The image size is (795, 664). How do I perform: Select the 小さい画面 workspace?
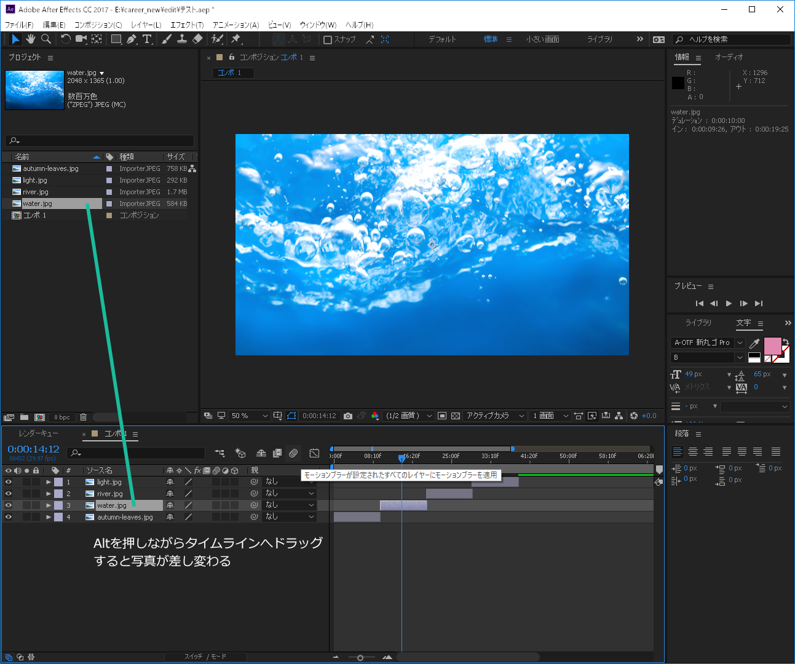point(542,39)
